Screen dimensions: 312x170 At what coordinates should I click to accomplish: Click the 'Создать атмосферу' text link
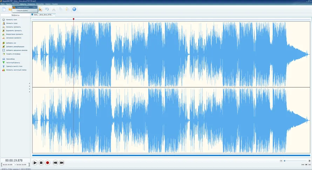13,54
